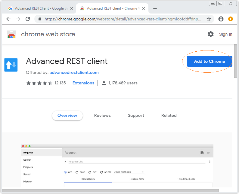Select Socket in the preview sidebar
The image size is (239, 194).
(x=27, y=160)
